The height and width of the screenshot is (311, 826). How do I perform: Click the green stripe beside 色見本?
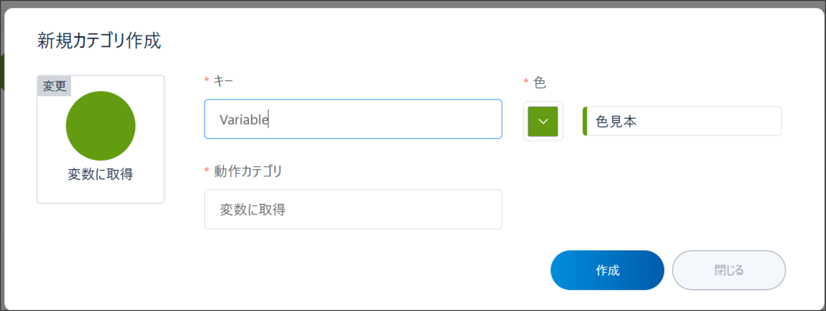585,121
